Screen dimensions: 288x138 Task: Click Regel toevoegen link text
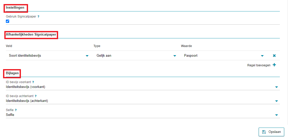pos(259,65)
